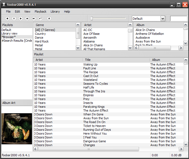Click playlist horizontal scroll left arrow

pos(35,149)
